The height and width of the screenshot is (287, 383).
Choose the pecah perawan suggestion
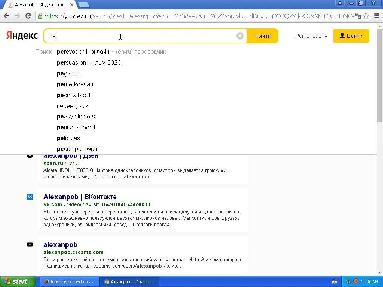(77, 149)
